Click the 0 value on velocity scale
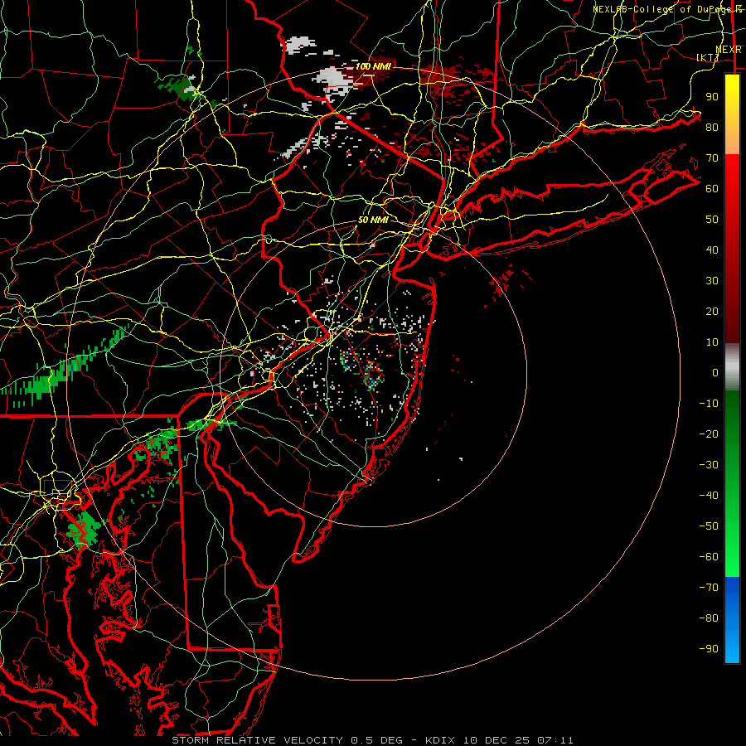 (715, 372)
